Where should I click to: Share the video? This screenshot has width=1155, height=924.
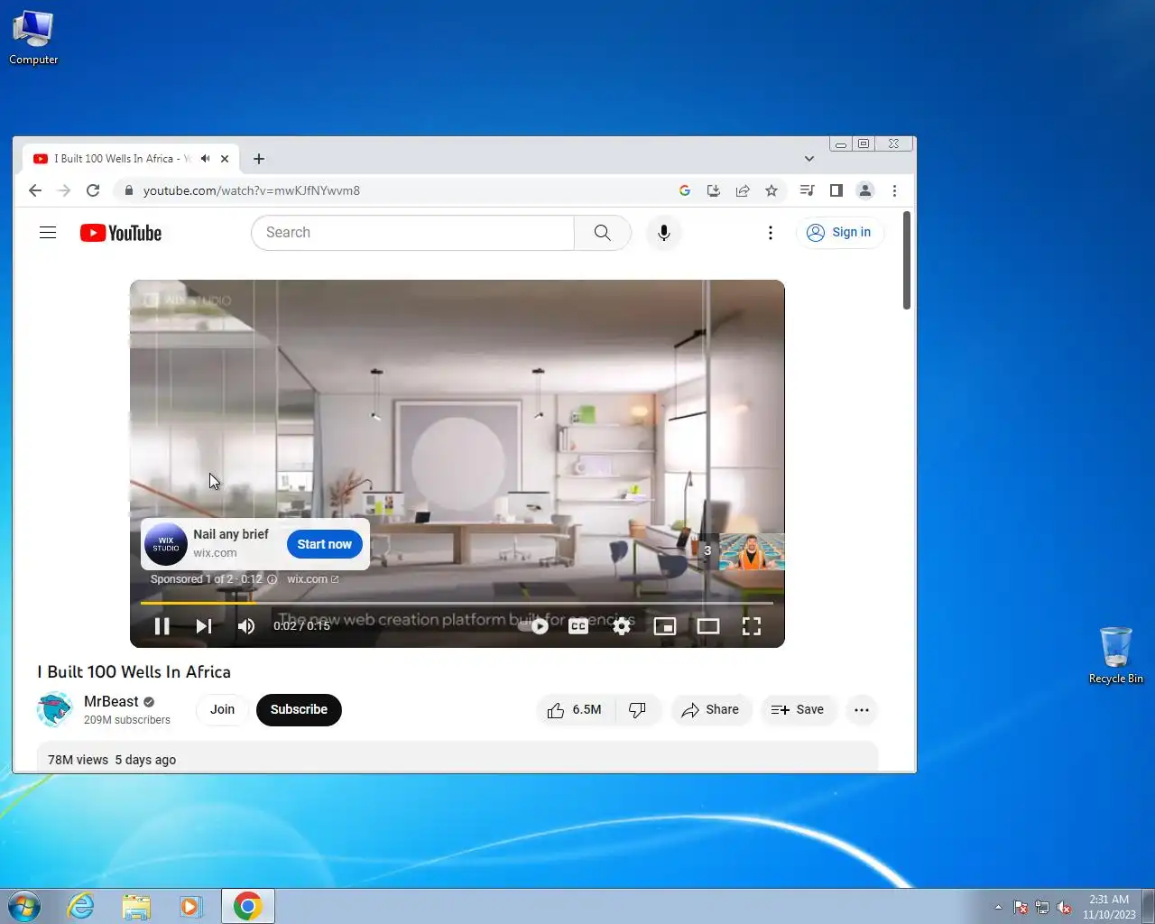click(711, 710)
